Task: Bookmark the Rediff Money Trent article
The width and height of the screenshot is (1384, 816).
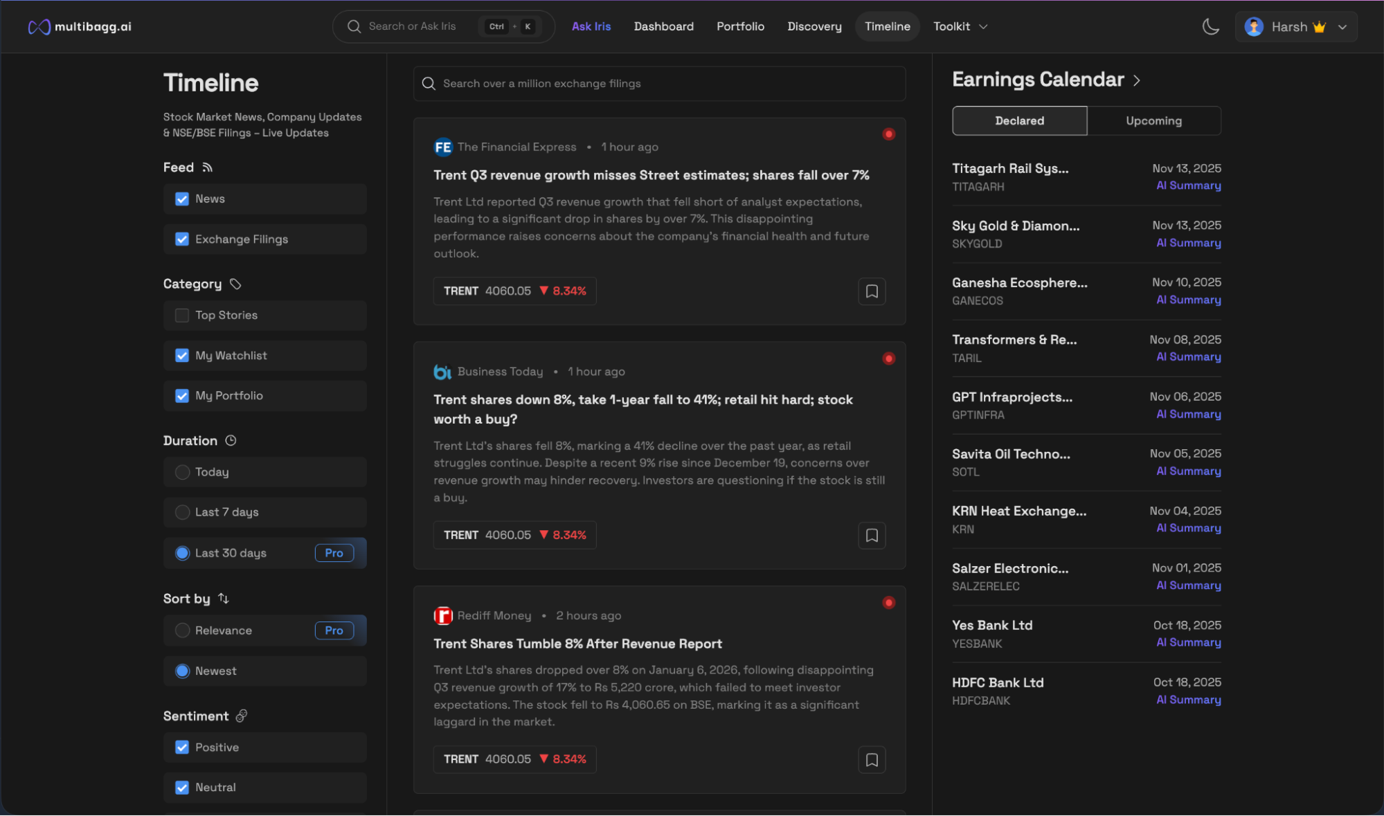Action: tap(872, 760)
